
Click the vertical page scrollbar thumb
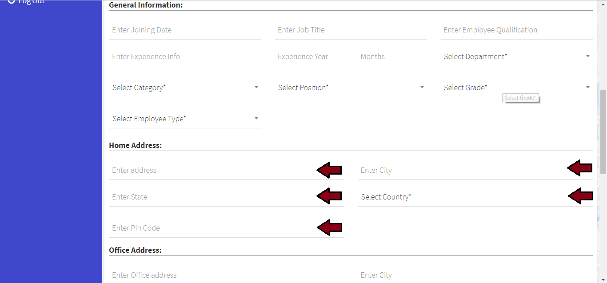click(603, 132)
